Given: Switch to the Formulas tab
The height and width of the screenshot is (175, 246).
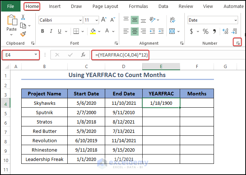Looking at the screenshot, I should (x=138, y=6).
